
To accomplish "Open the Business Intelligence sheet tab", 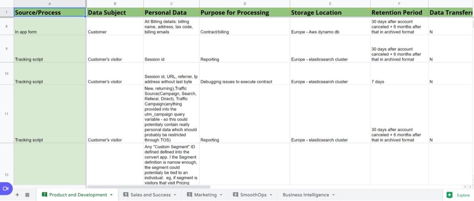I will click(306, 195).
